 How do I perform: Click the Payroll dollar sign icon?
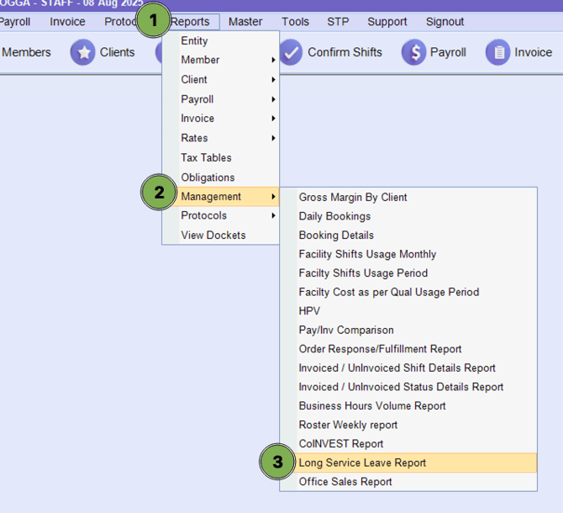pos(413,52)
